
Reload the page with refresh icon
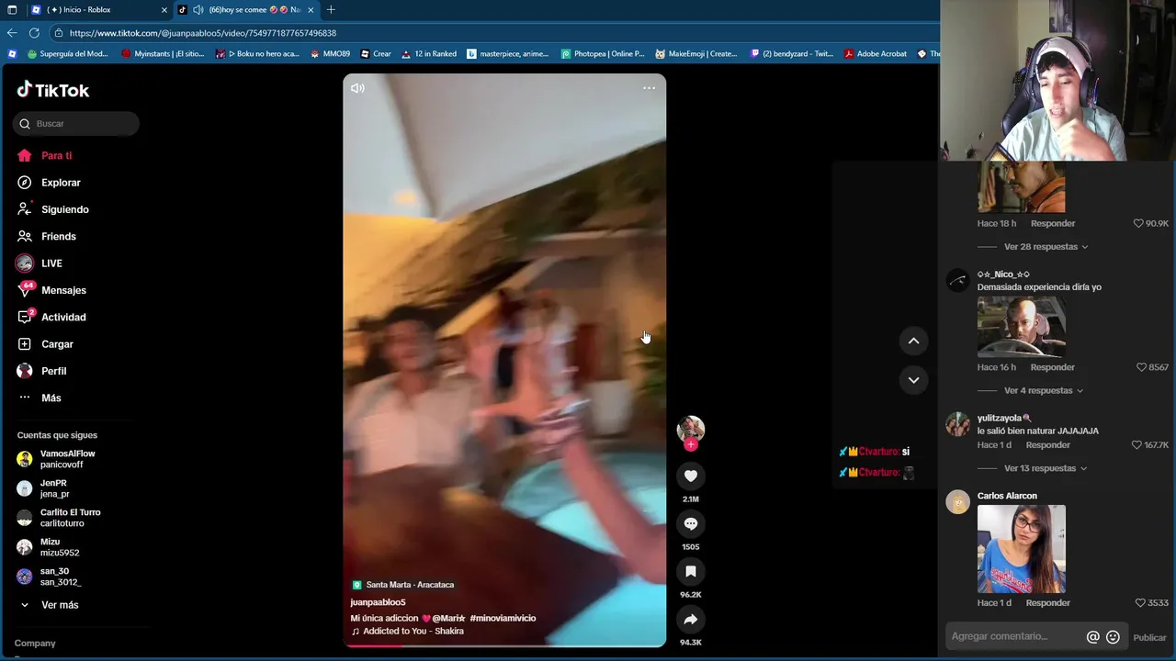point(34,33)
